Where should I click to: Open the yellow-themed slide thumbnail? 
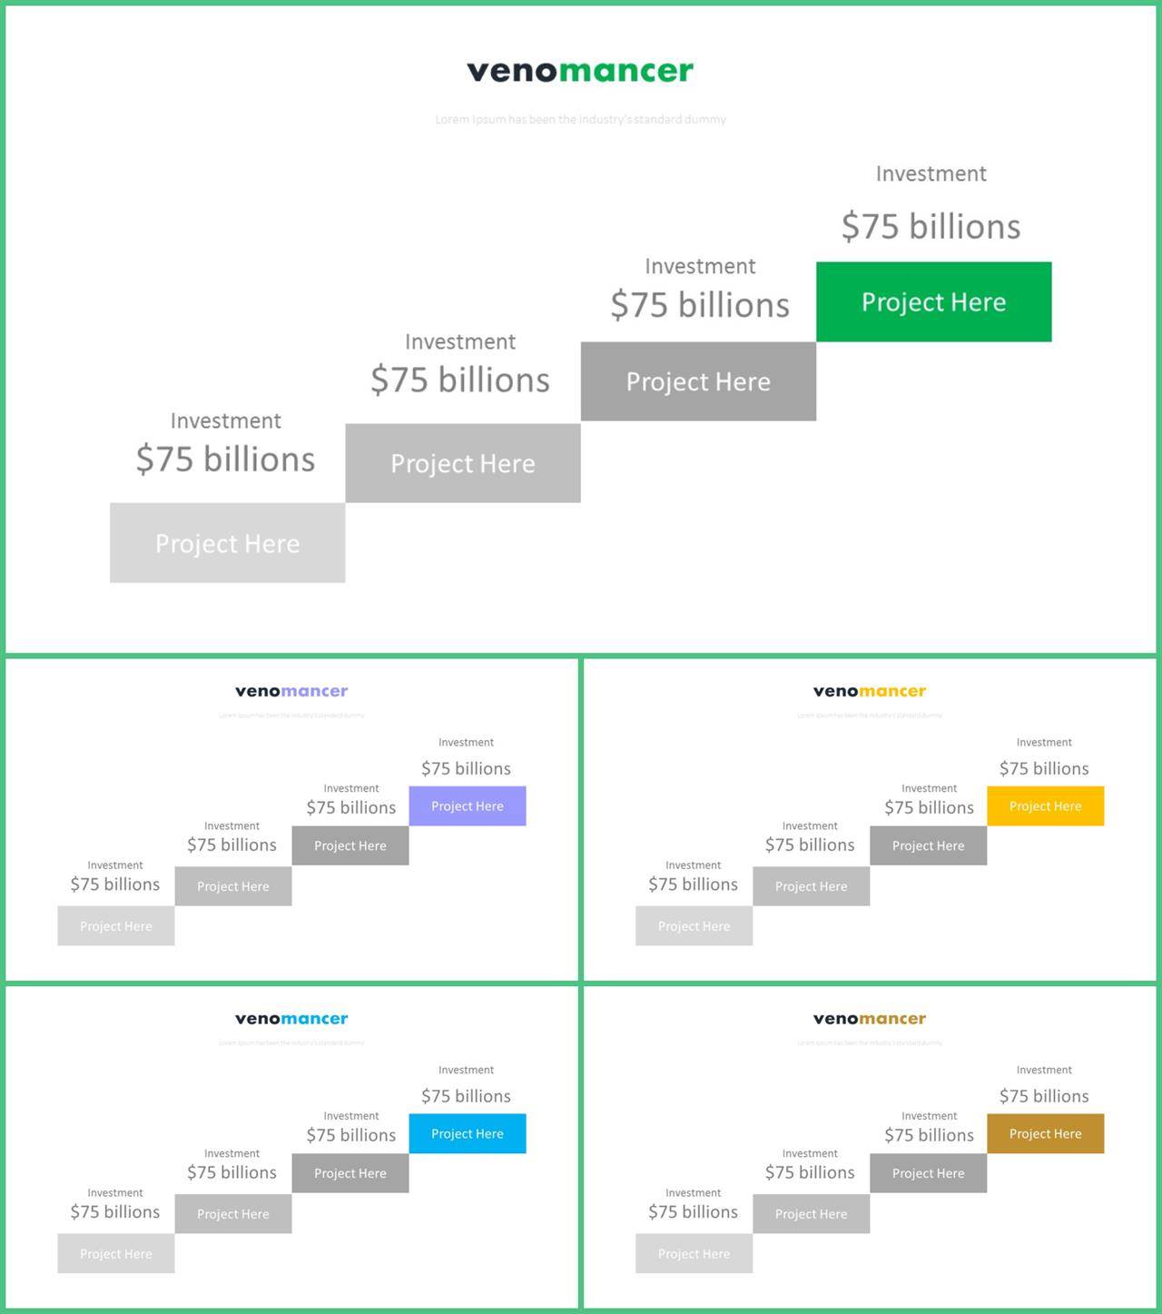[870, 820]
